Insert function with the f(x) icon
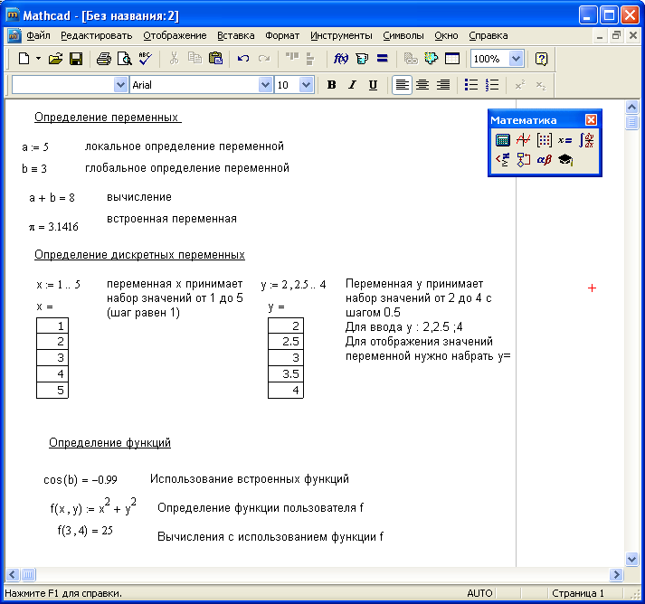 [341, 59]
